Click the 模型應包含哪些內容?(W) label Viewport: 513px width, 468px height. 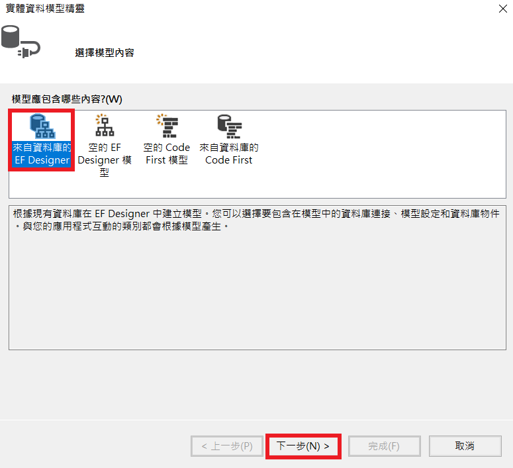pyautogui.click(x=67, y=99)
